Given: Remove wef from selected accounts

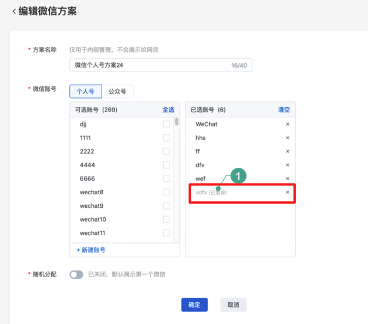Looking at the screenshot, I should point(288,178).
